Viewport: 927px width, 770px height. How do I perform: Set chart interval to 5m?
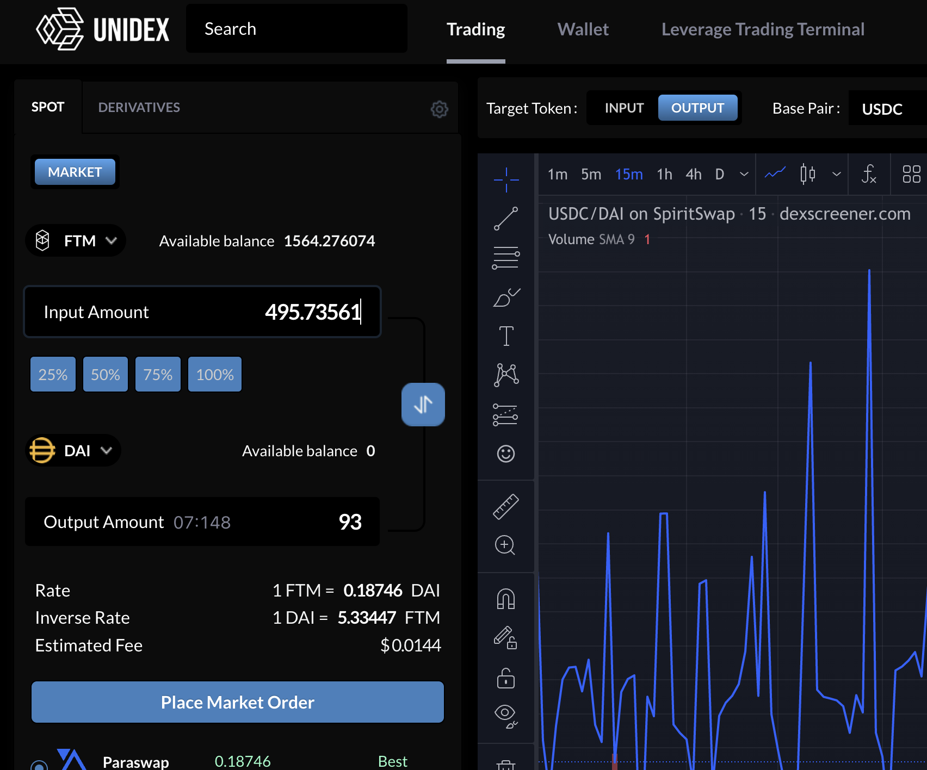click(591, 174)
